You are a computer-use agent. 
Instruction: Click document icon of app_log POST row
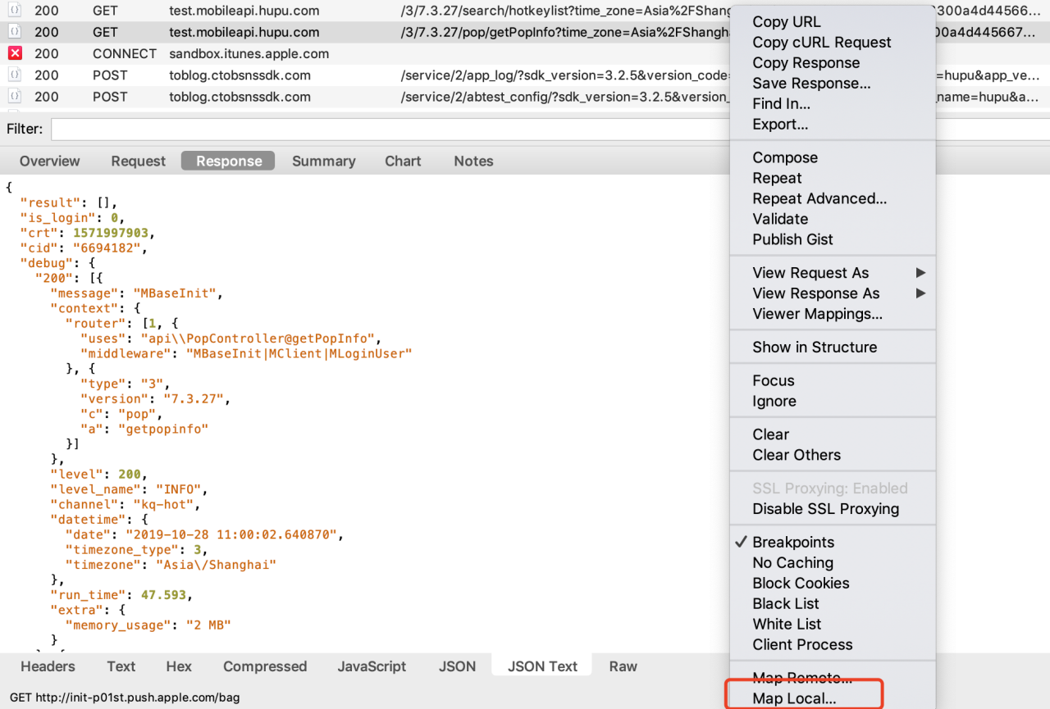pos(14,75)
